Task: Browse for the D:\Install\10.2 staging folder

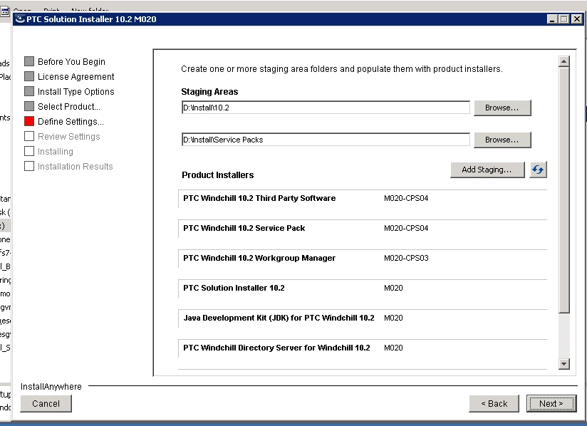Action: tap(502, 108)
